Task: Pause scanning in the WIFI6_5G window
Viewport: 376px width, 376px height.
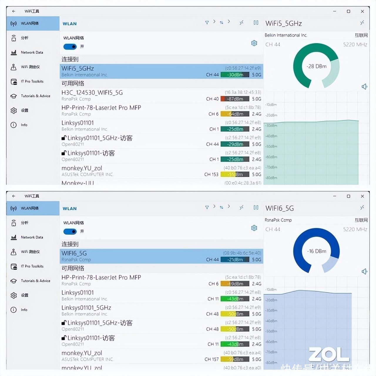Action: tap(256, 207)
